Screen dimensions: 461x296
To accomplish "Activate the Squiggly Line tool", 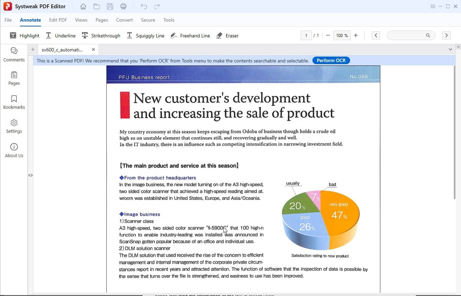I will 146,36.
